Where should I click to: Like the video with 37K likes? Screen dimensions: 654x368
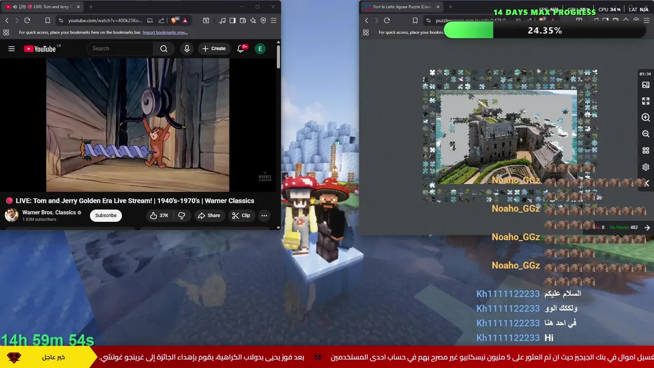pos(159,215)
